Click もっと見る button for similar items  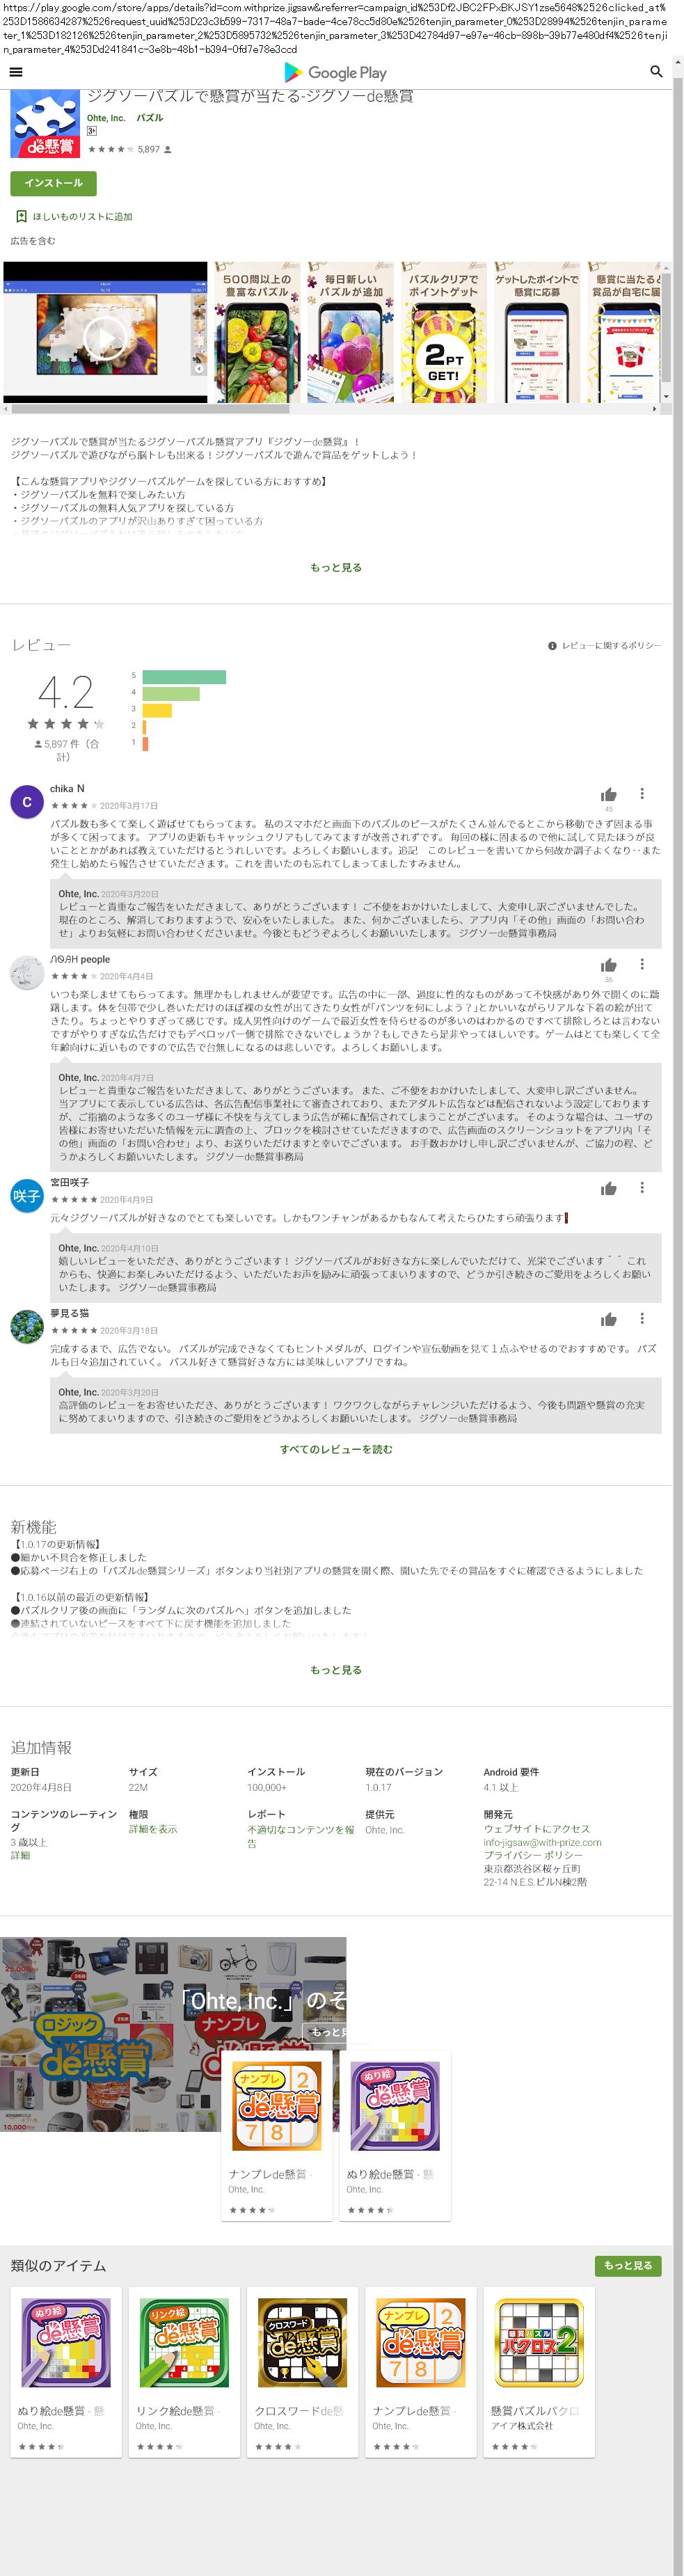click(x=627, y=2265)
